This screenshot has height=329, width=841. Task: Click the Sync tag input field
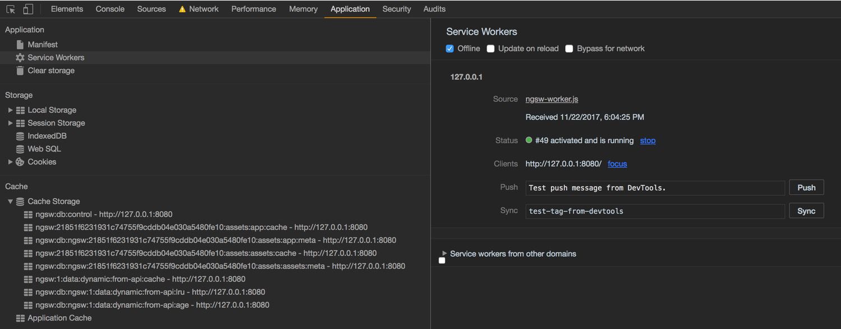pyautogui.click(x=655, y=211)
